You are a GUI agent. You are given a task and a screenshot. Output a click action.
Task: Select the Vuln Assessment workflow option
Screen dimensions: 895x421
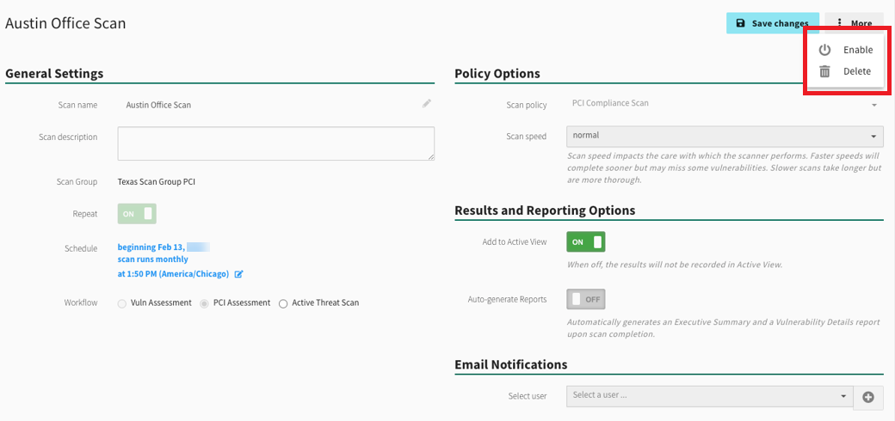click(x=122, y=303)
